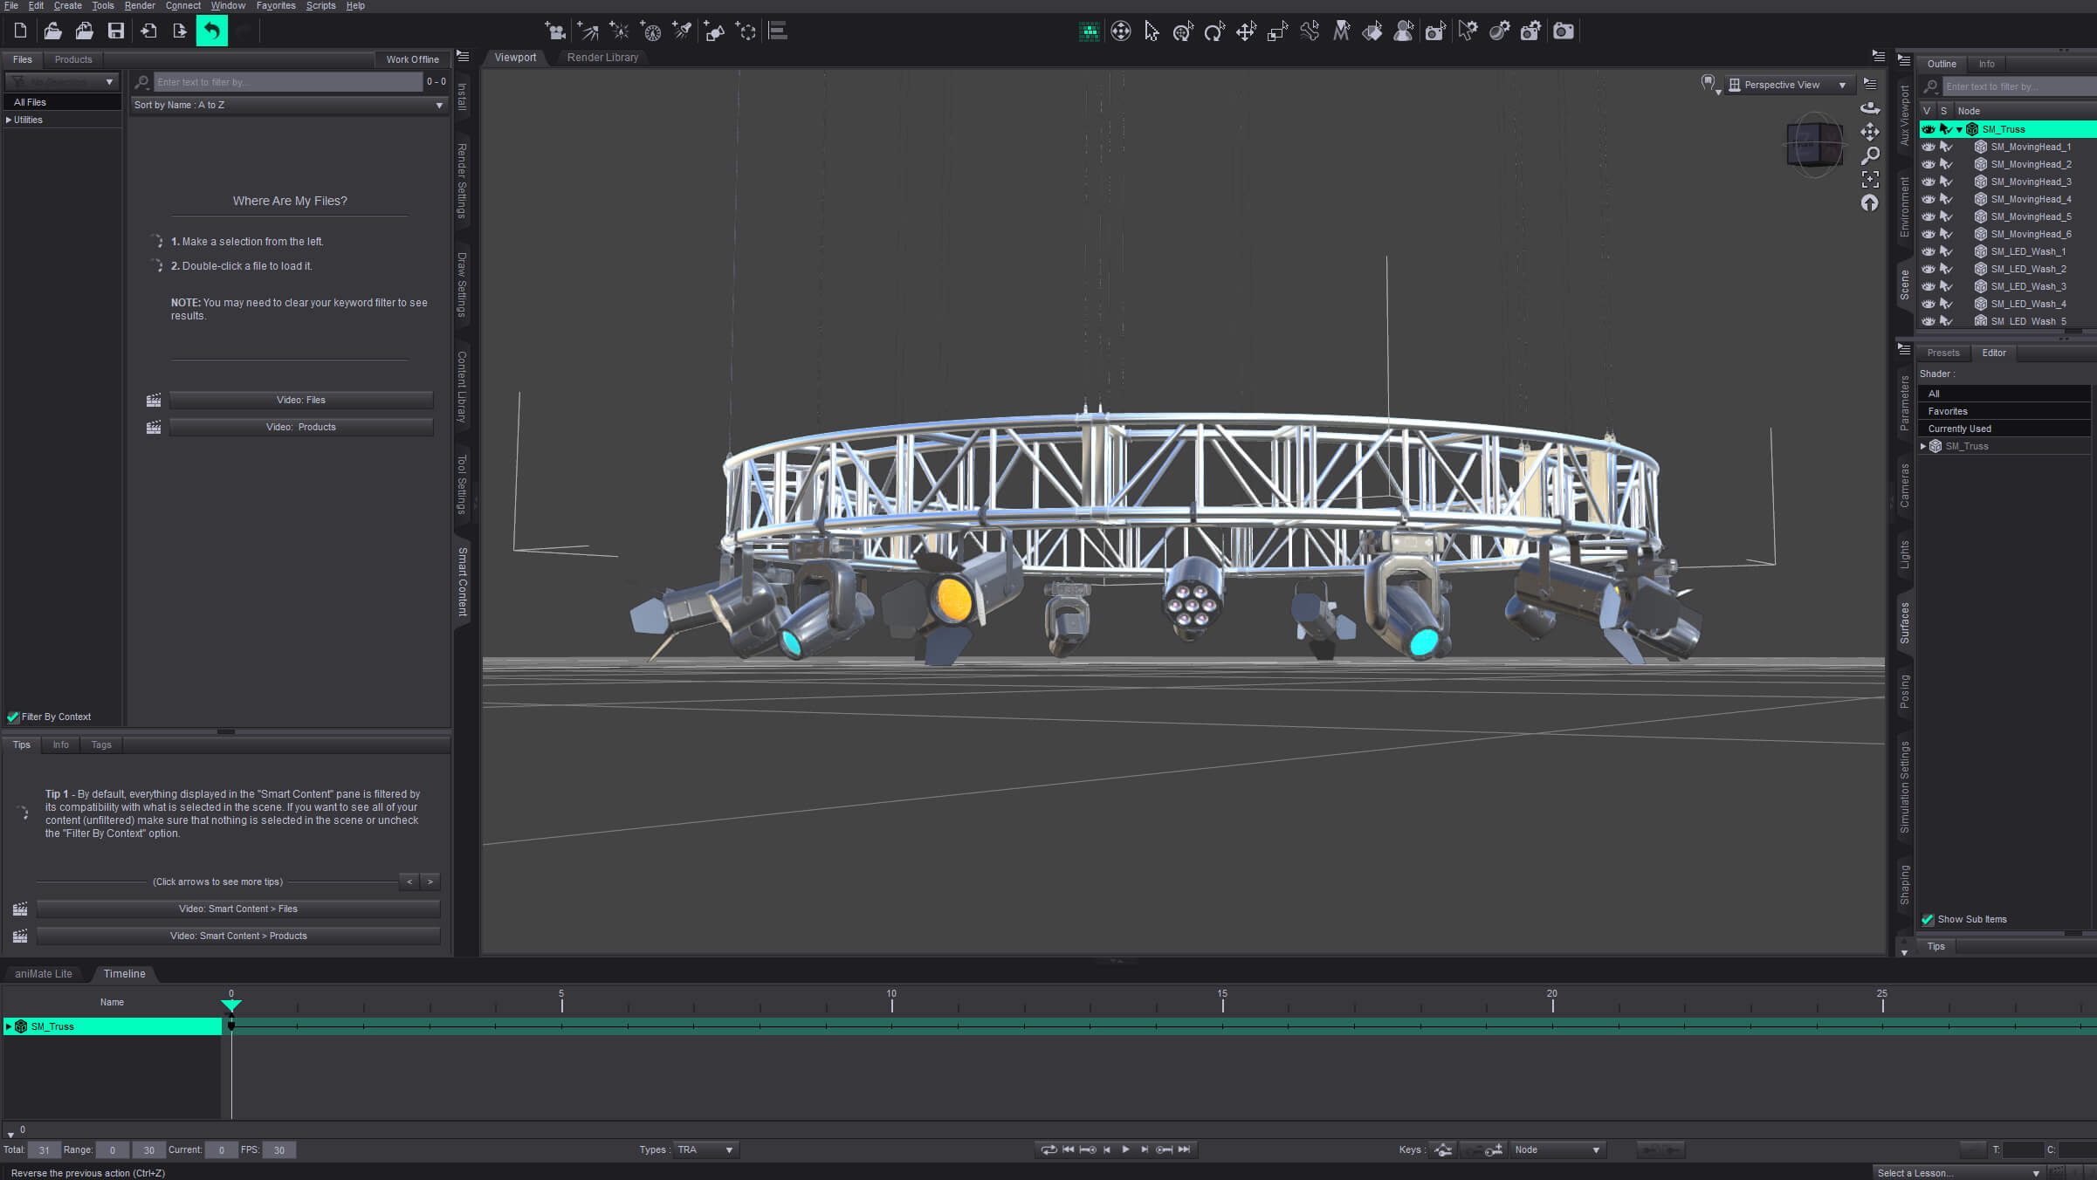Click the Work Offline button
The width and height of the screenshot is (2097, 1180).
(412, 59)
